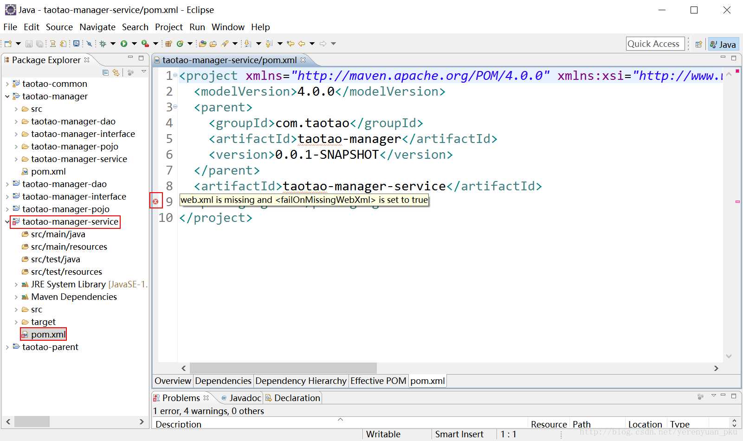743x441 pixels.
Task: Expand the JRE System Library node
Action: pos(16,285)
